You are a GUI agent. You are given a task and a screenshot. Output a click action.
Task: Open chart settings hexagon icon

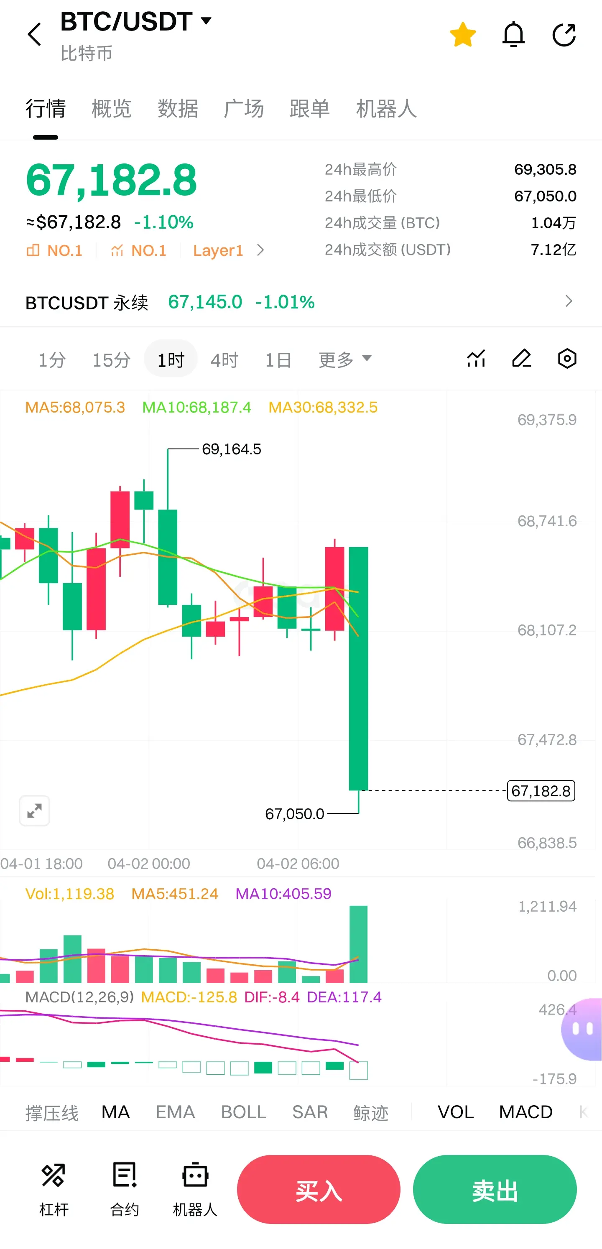click(566, 359)
